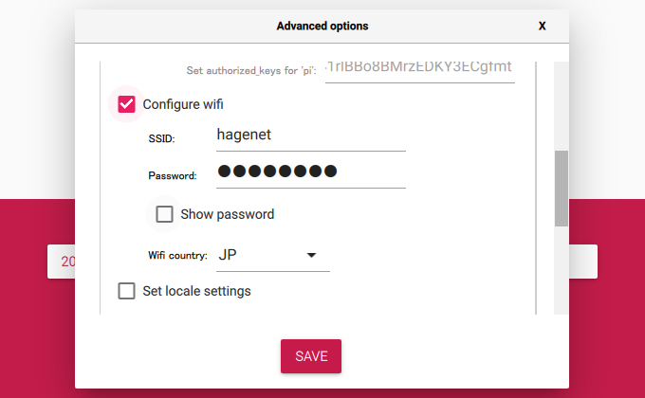This screenshot has height=398, width=645.
Task: Save the advanced options
Action: point(311,356)
